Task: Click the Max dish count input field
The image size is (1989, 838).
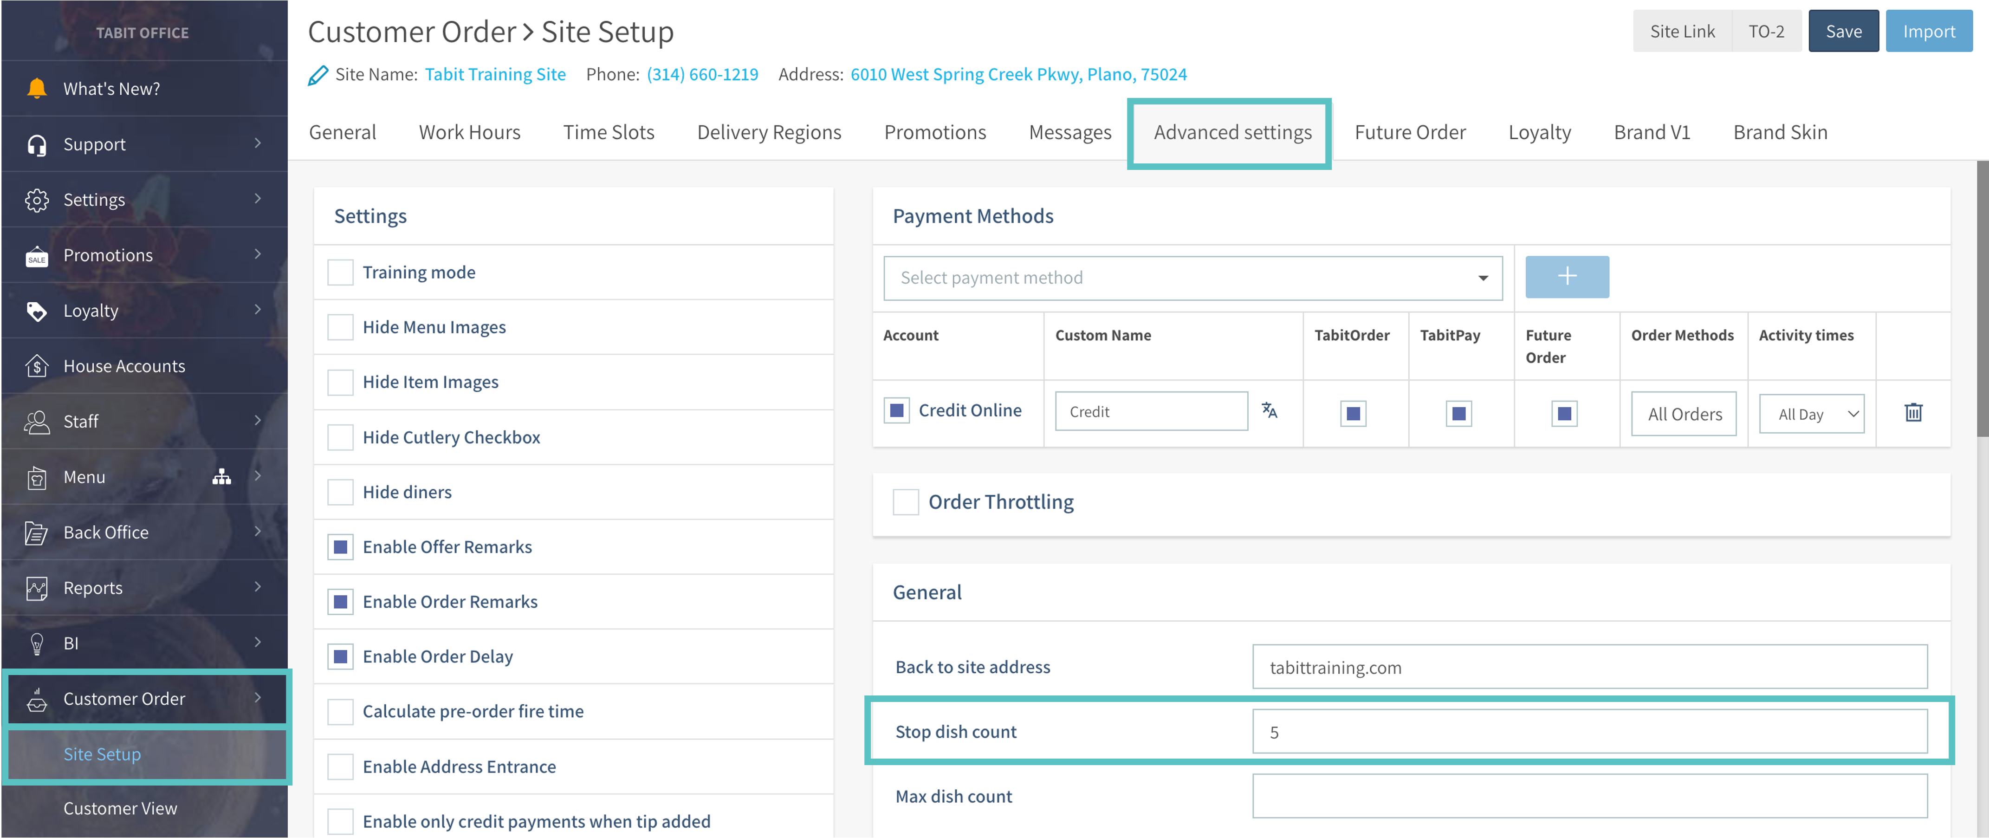Action: (x=1589, y=796)
